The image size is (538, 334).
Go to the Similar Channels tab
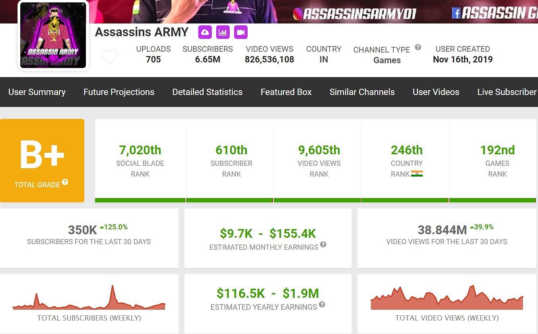pos(362,92)
